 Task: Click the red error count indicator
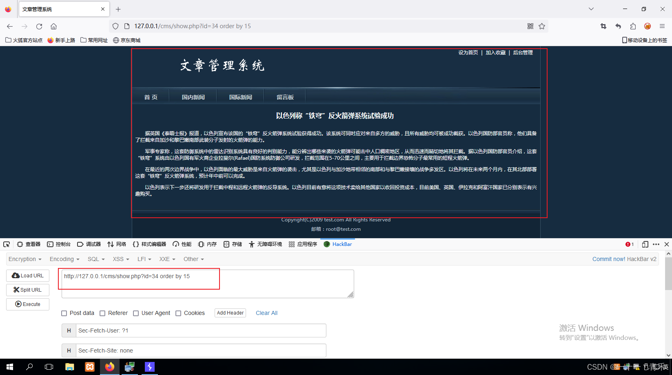[x=630, y=244]
